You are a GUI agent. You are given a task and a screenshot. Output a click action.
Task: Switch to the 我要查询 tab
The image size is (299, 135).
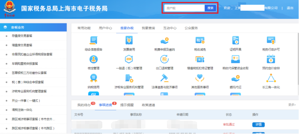click(148, 28)
